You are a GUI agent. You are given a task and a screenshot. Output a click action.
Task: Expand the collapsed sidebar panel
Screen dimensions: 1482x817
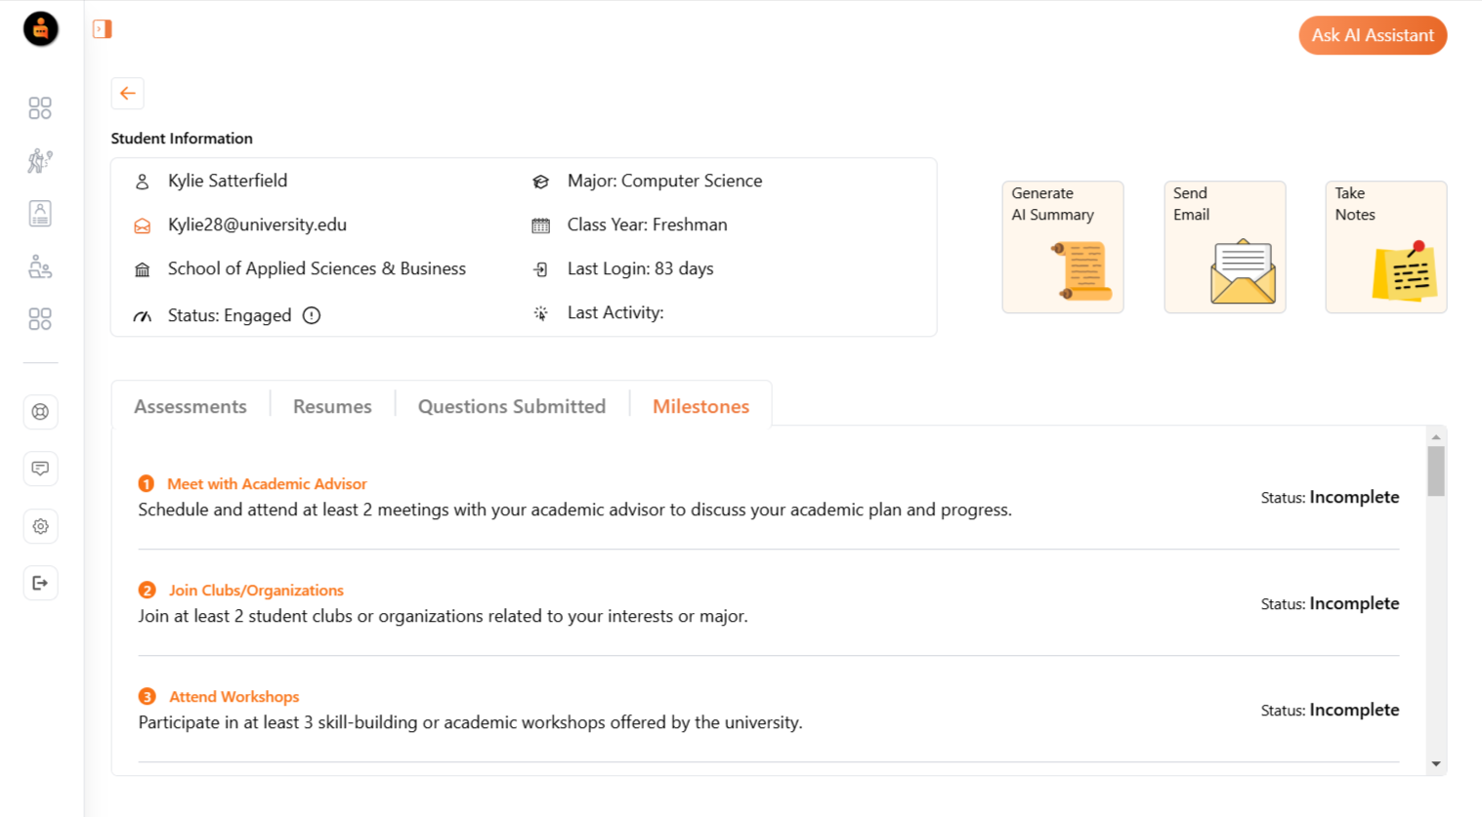coord(101,29)
